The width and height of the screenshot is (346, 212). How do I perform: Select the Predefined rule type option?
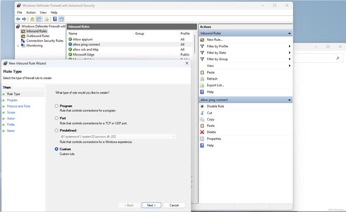click(56, 130)
